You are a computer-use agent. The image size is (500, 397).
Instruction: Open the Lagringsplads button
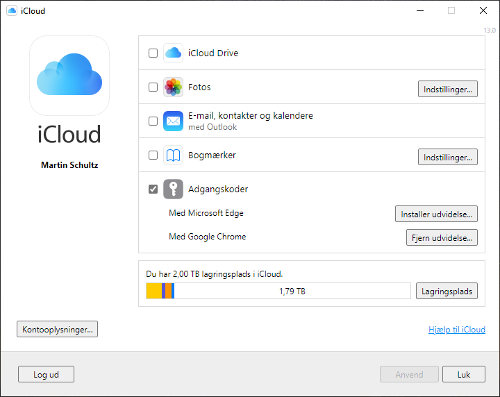pyautogui.click(x=447, y=291)
